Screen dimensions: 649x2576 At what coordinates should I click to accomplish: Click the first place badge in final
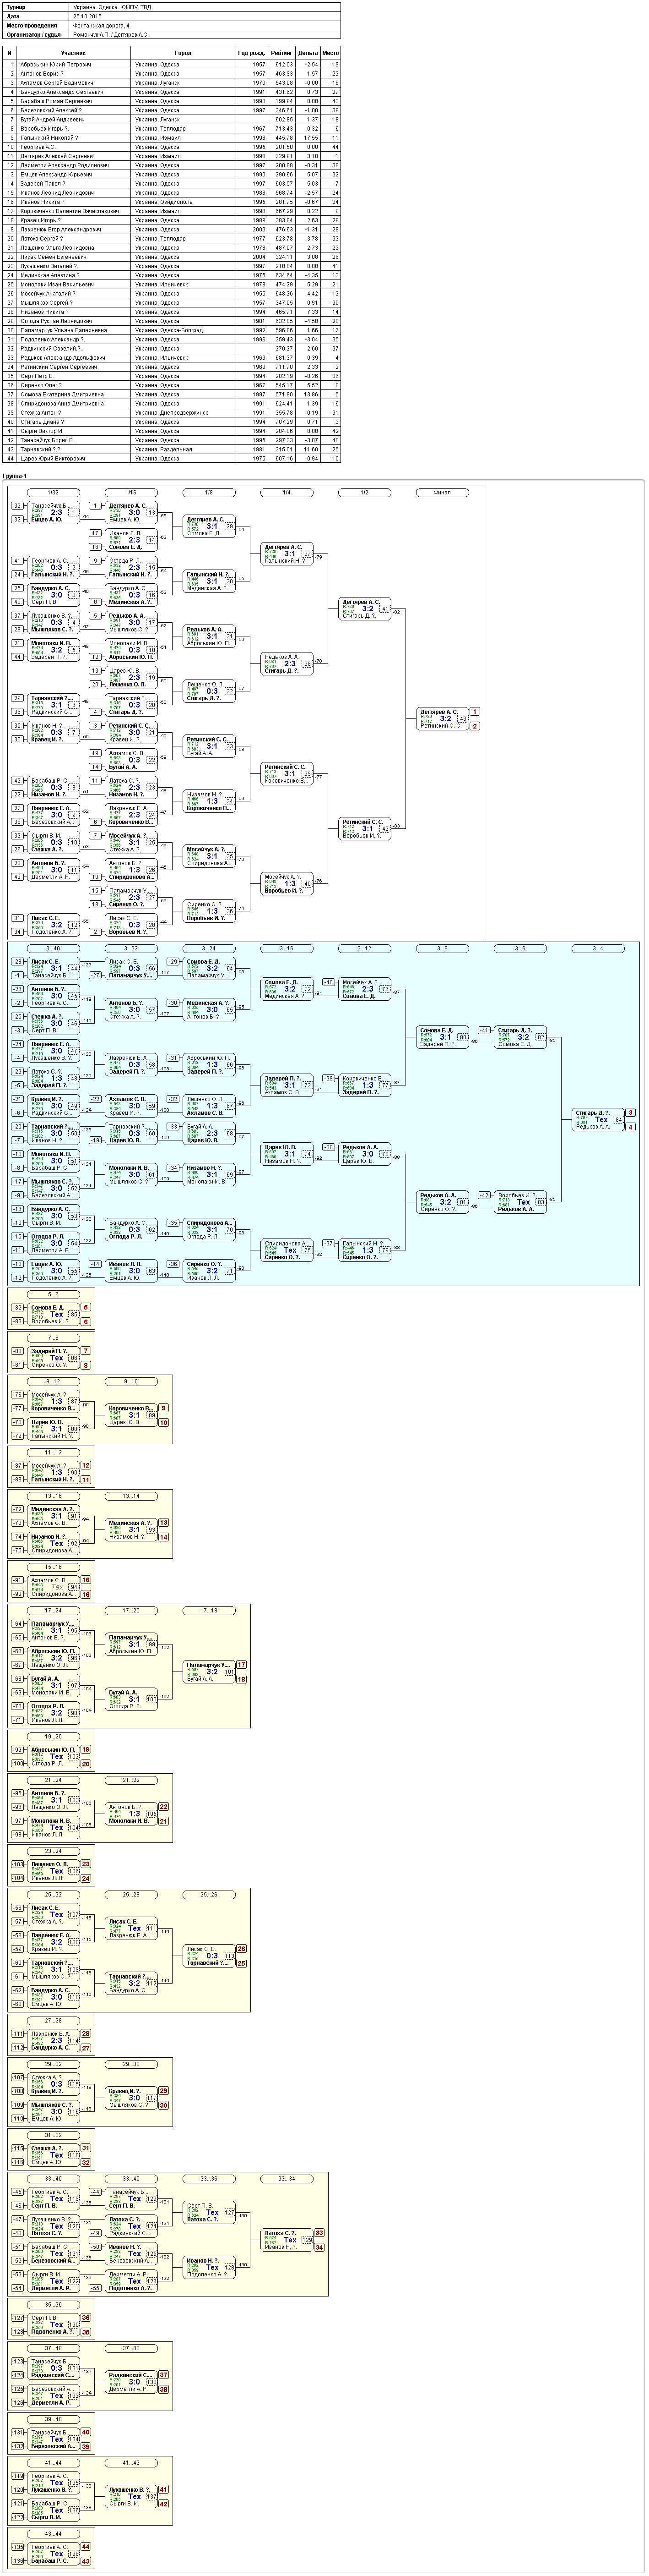point(475,711)
